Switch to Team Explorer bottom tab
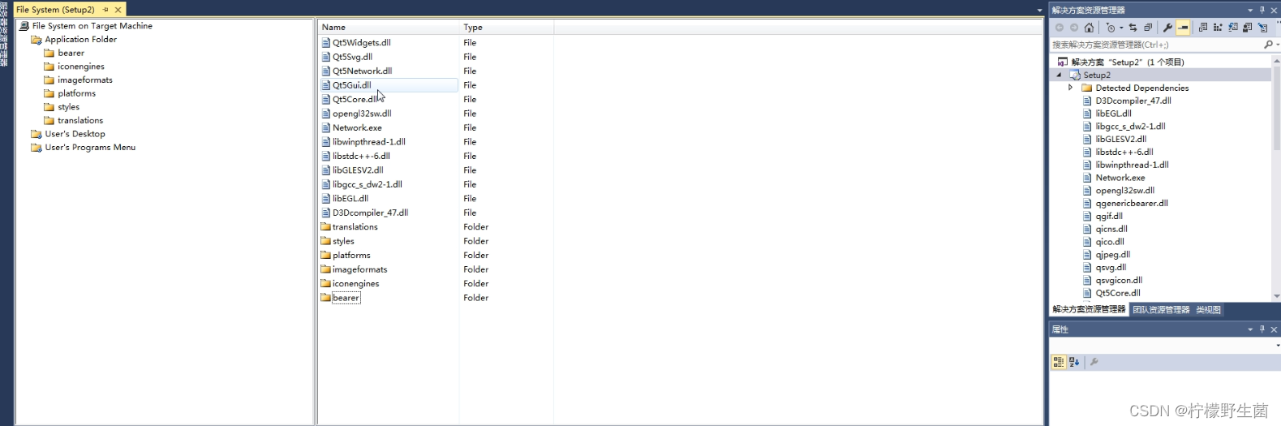The width and height of the screenshot is (1281, 426). click(1161, 310)
